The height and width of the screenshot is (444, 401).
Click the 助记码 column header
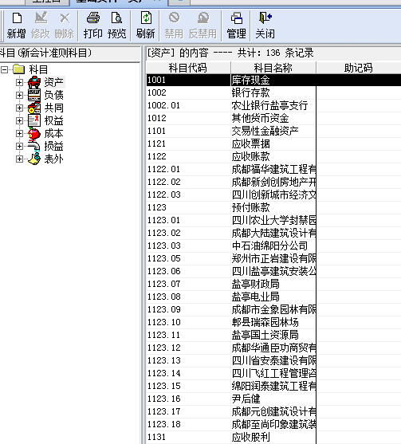click(359, 68)
